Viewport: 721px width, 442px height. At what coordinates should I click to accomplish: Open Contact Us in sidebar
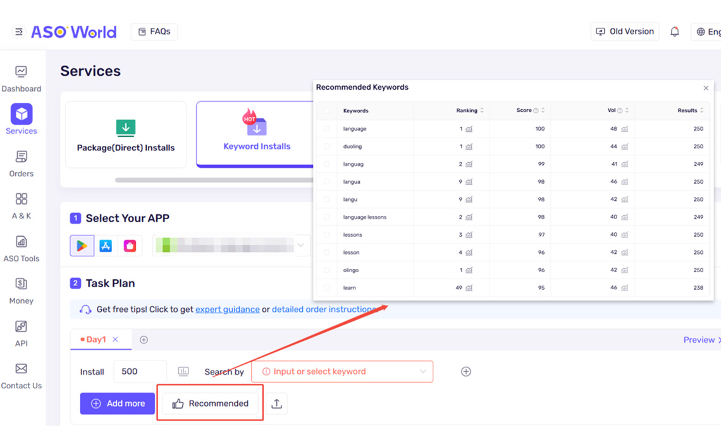21,376
